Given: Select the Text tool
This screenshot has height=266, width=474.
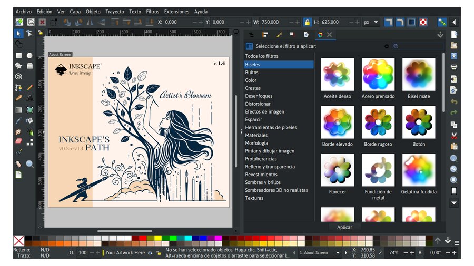Looking at the screenshot, I should click(29, 98).
